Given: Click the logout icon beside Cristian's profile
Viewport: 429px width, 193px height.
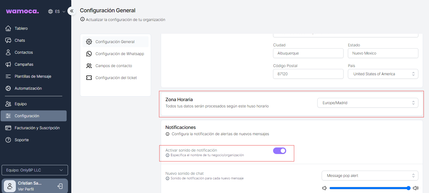Looking at the screenshot, I should [60, 186].
